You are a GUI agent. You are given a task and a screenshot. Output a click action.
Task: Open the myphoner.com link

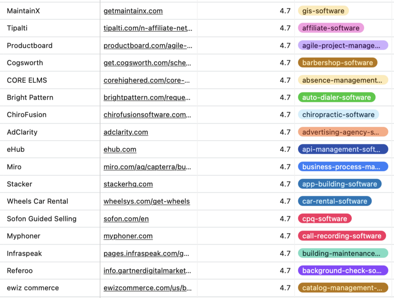pyautogui.click(x=128, y=236)
